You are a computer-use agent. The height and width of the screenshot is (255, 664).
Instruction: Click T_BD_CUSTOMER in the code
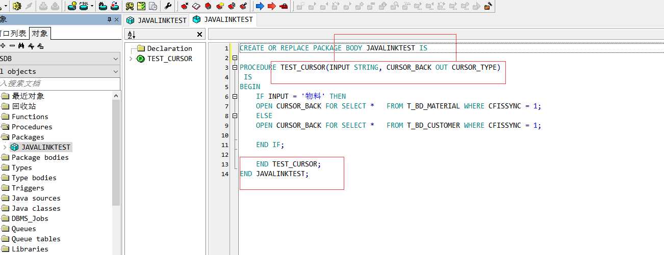pyautogui.click(x=433, y=125)
